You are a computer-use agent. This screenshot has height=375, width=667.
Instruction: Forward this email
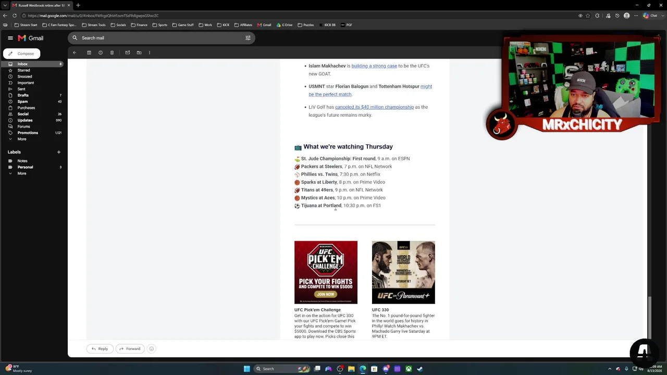[130, 349]
